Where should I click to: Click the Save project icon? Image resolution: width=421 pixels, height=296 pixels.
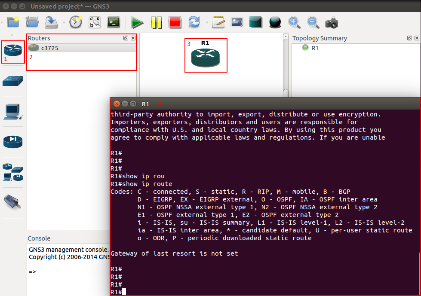pyautogui.click(x=51, y=22)
